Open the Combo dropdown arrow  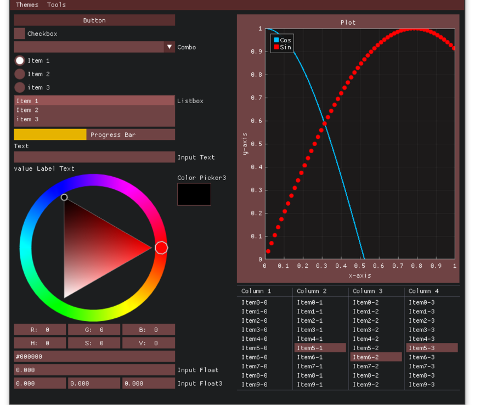tap(170, 47)
